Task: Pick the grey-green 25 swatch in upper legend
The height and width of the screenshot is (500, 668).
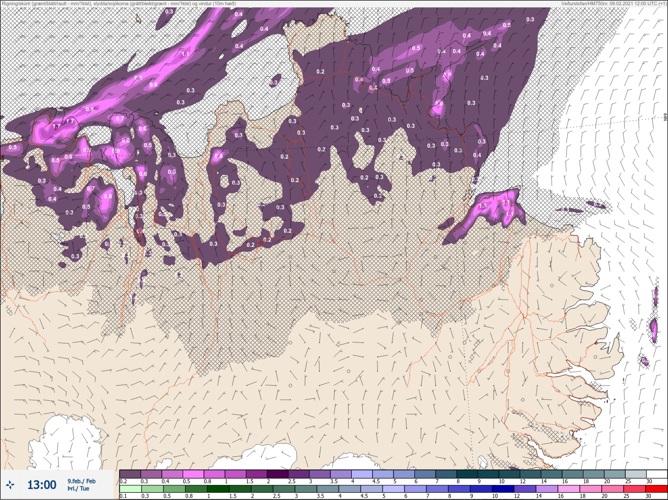Action: coord(636,474)
